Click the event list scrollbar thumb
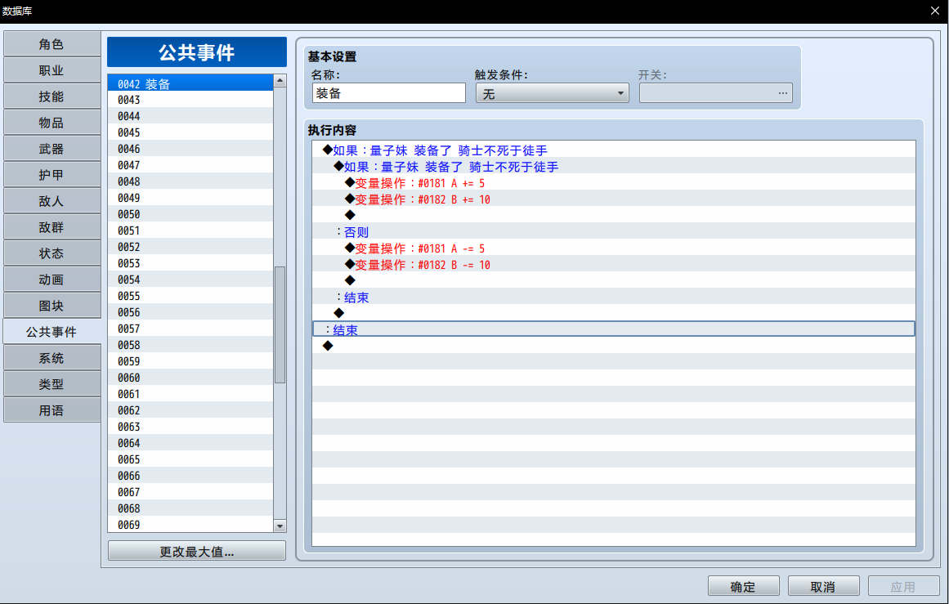 click(x=280, y=324)
